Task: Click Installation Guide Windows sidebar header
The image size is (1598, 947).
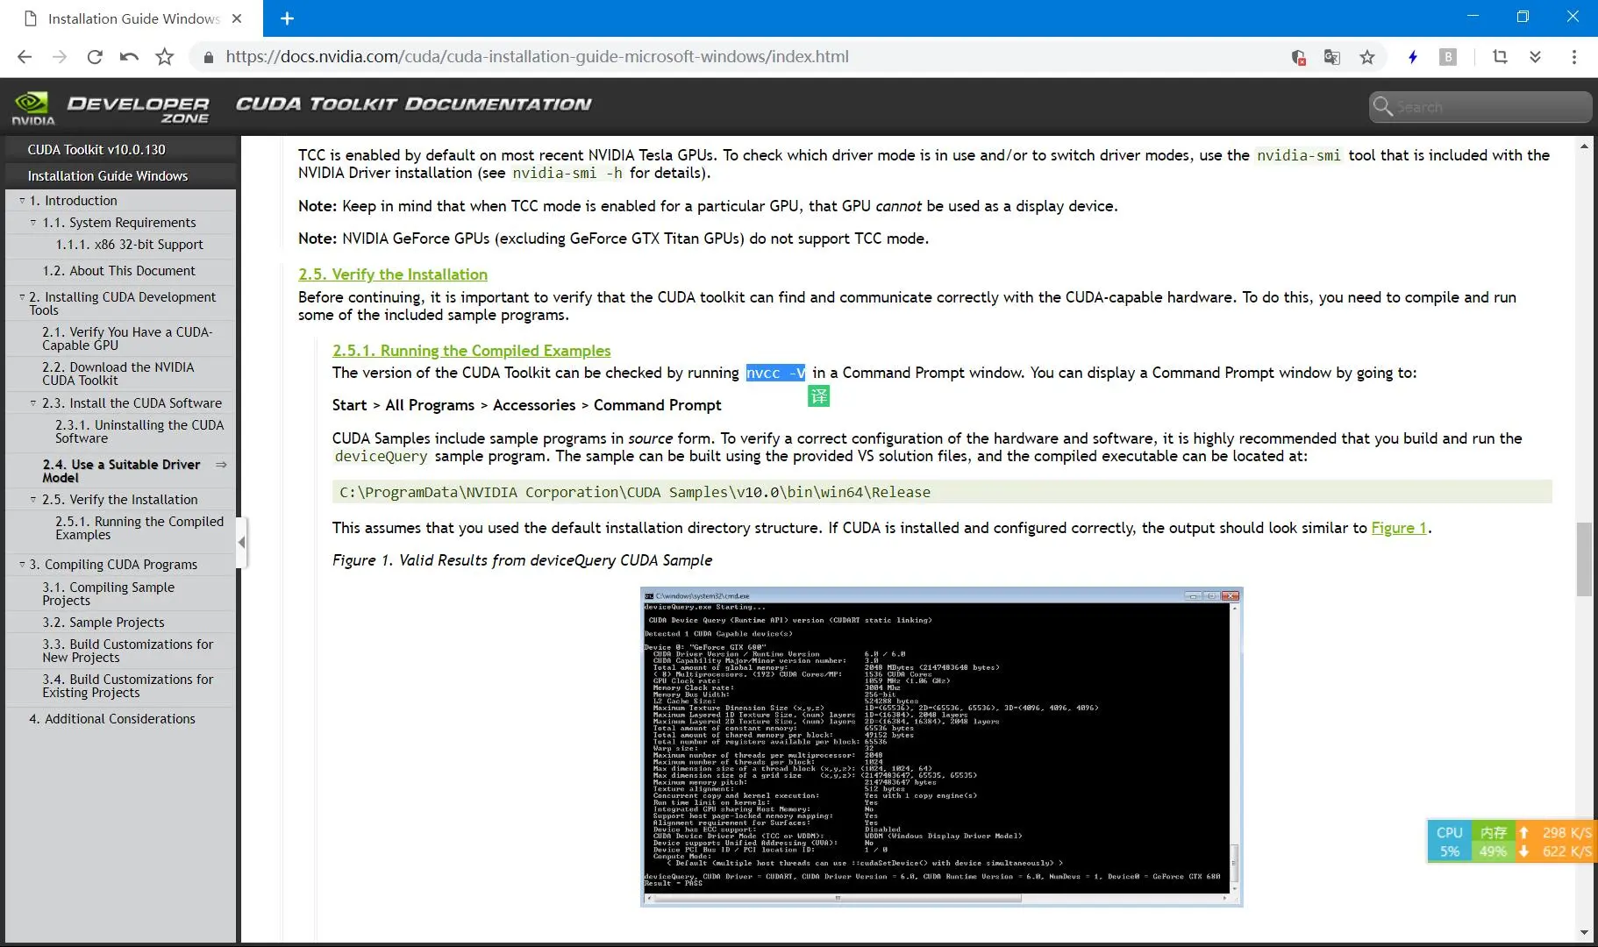Action: point(108,176)
